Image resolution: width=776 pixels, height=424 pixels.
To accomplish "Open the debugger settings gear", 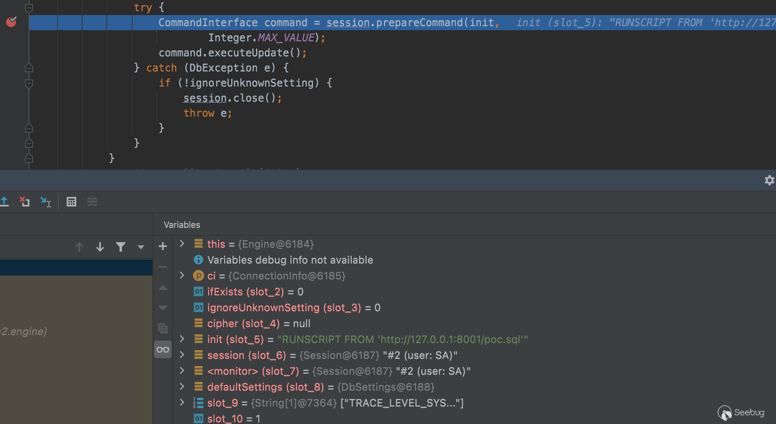I will [x=769, y=180].
